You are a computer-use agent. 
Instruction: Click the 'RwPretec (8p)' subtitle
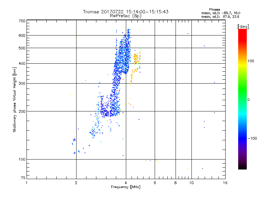[126, 16]
